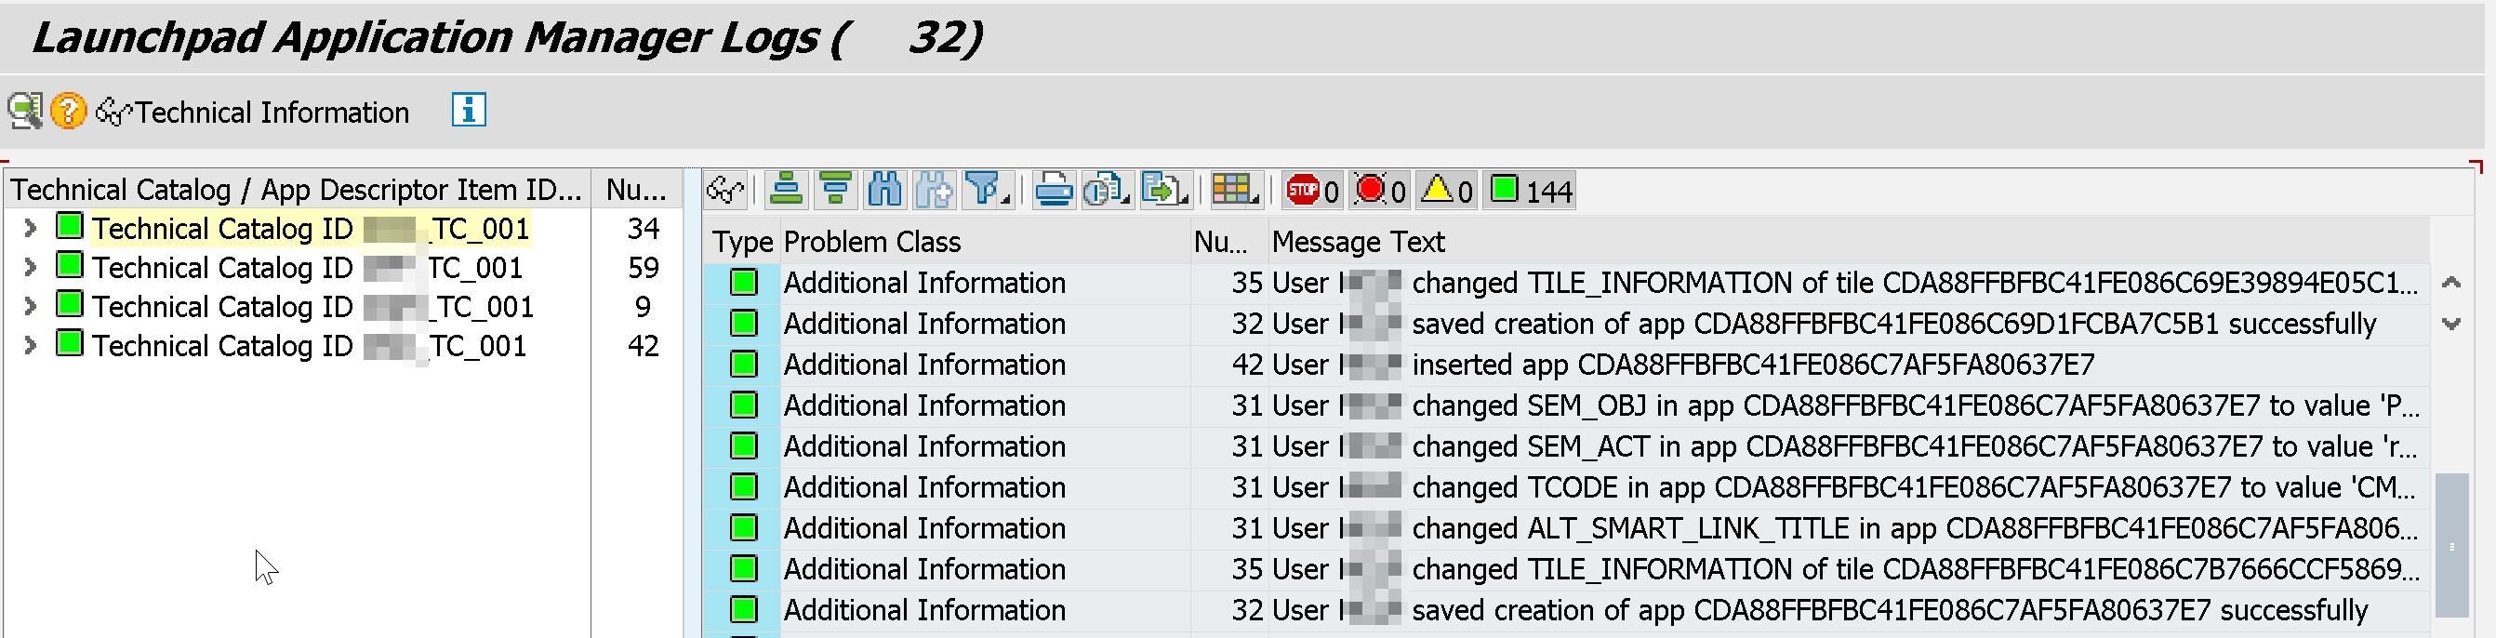The image size is (2496, 638).
Task: Click the colored grid Choose Layout icon
Action: (1230, 189)
